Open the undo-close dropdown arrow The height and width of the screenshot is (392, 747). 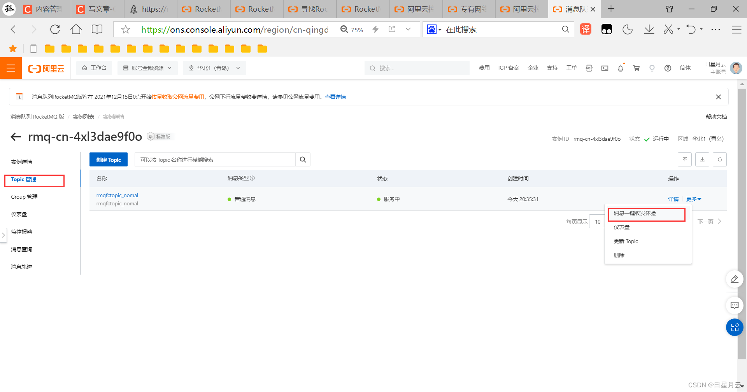[x=701, y=29]
